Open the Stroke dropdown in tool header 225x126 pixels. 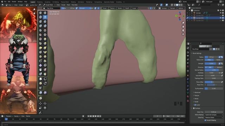tap(120, 8)
